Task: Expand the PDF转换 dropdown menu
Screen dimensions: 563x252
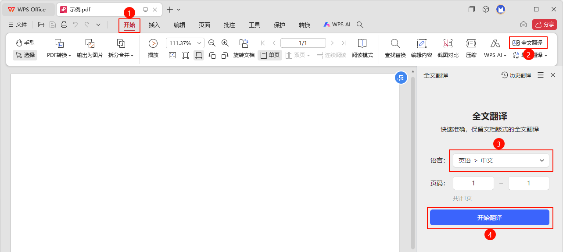Action: (x=59, y=55)
